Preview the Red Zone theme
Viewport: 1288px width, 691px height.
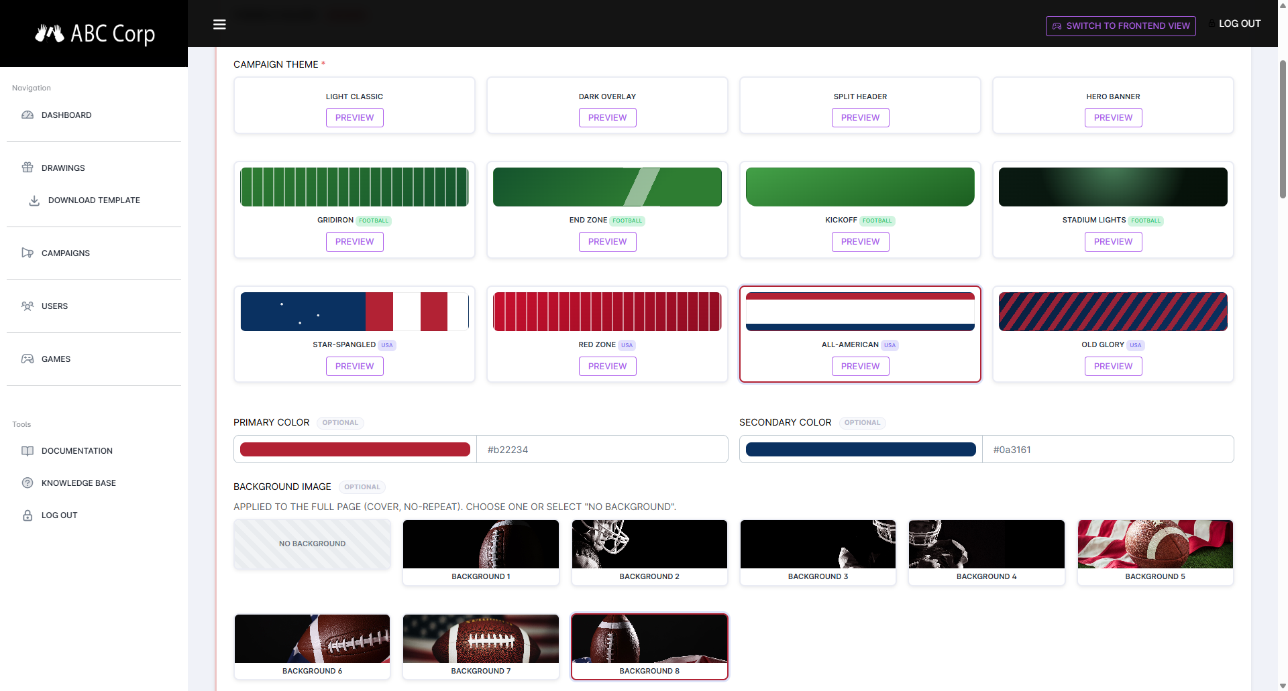tap(607, 367)
